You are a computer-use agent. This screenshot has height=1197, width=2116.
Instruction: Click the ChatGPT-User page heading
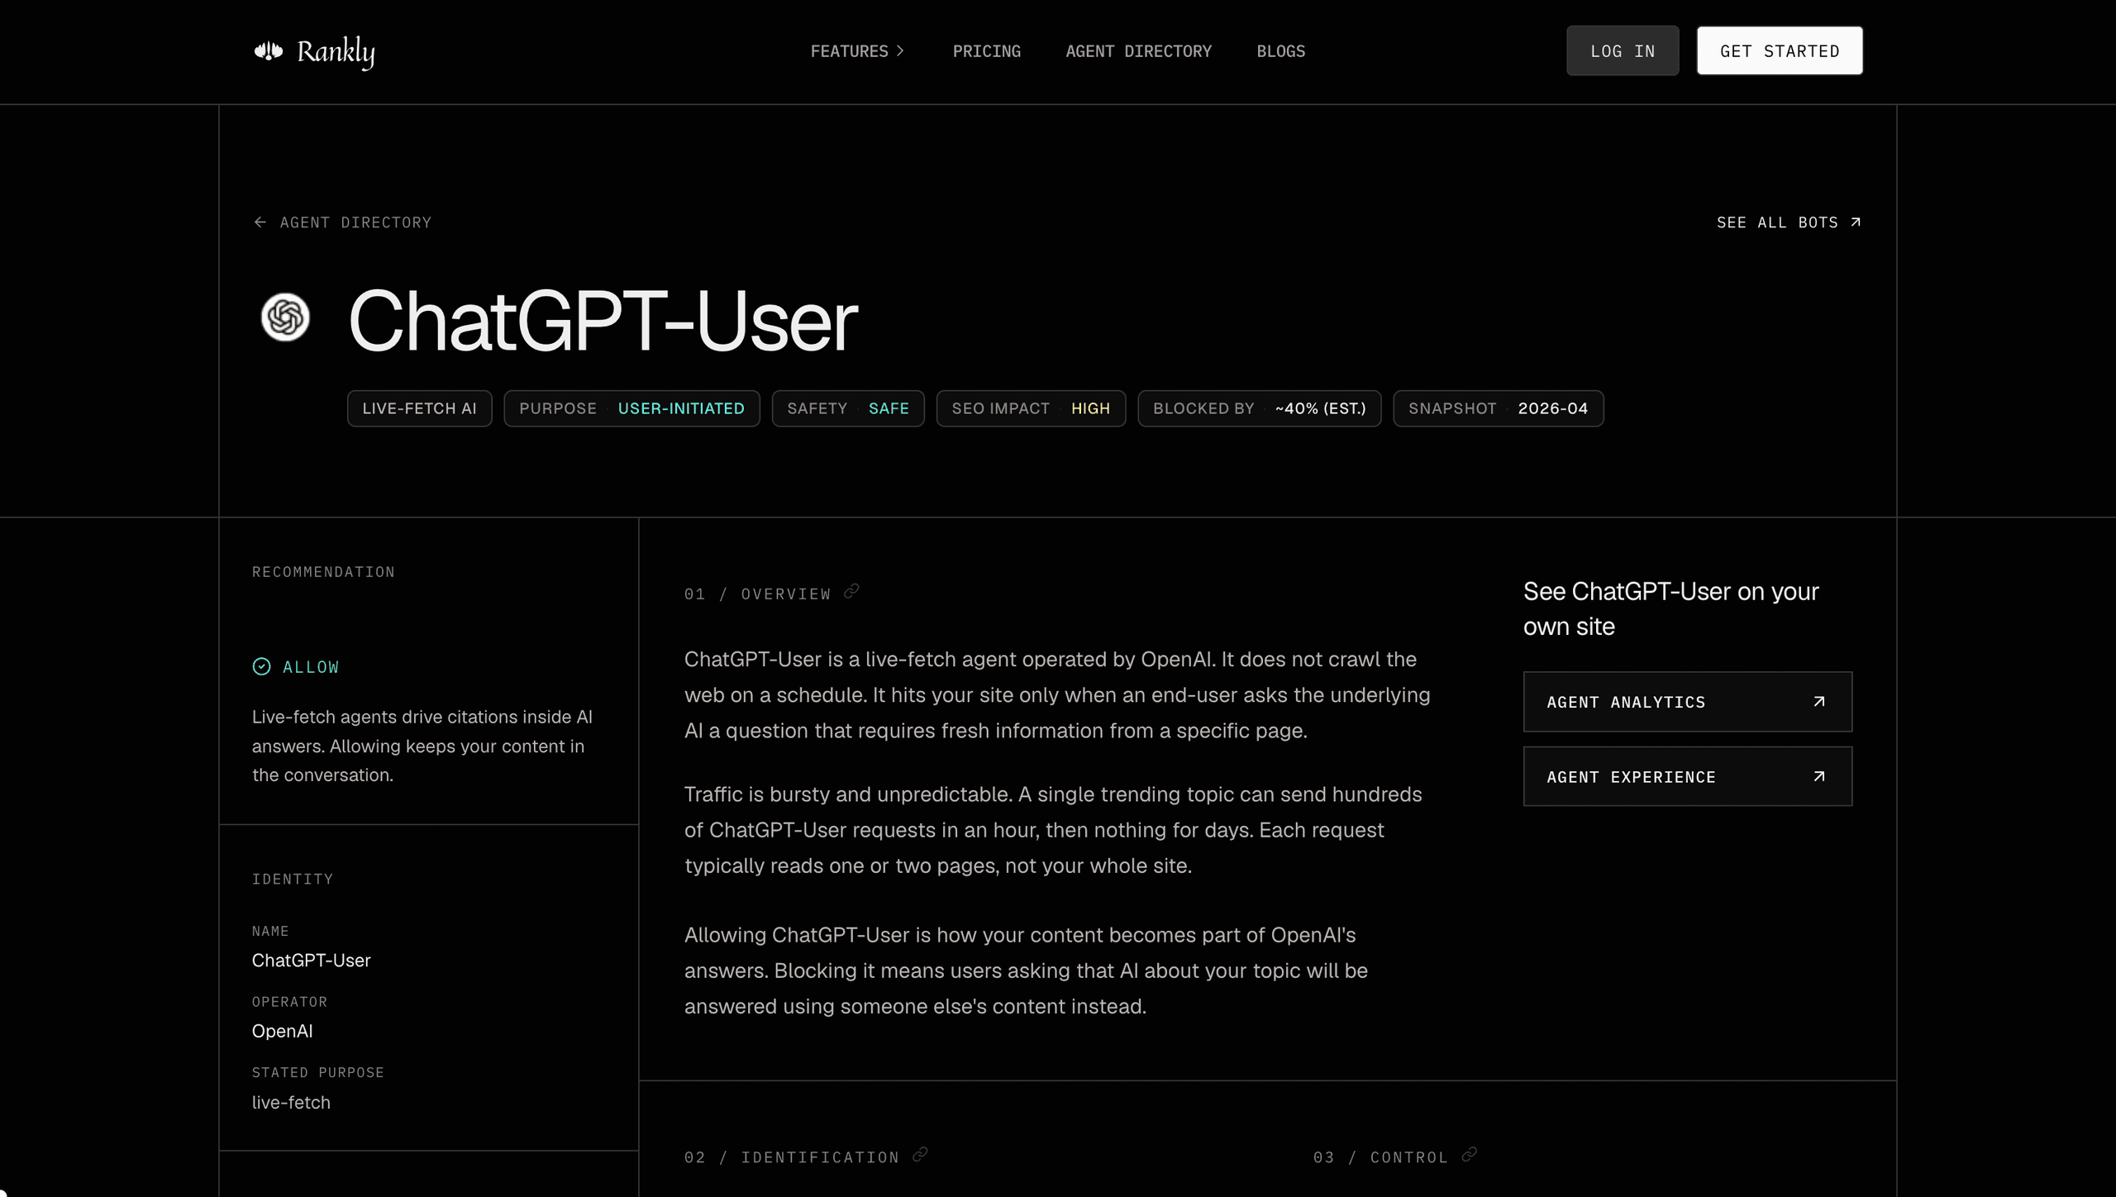603,321
